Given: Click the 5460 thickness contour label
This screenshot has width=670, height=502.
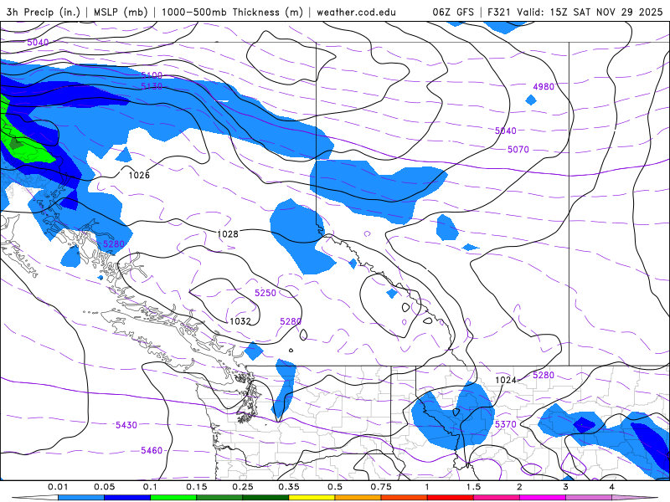Looking at the screenshot, I should point(152,450).
